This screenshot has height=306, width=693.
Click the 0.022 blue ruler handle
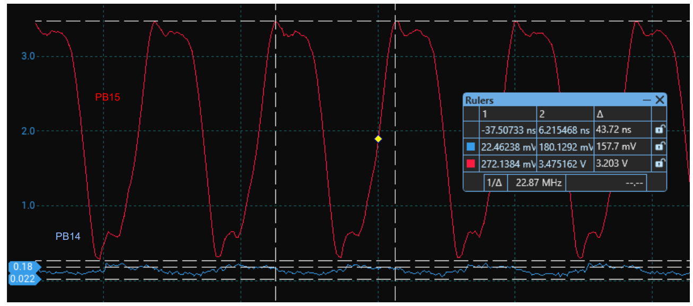point(23,278)
